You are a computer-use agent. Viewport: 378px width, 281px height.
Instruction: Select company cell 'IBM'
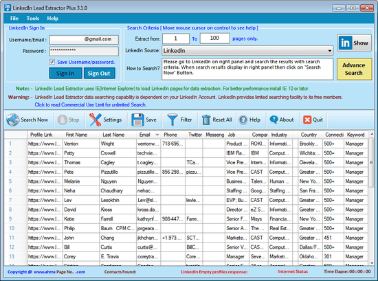click(258, 153)
